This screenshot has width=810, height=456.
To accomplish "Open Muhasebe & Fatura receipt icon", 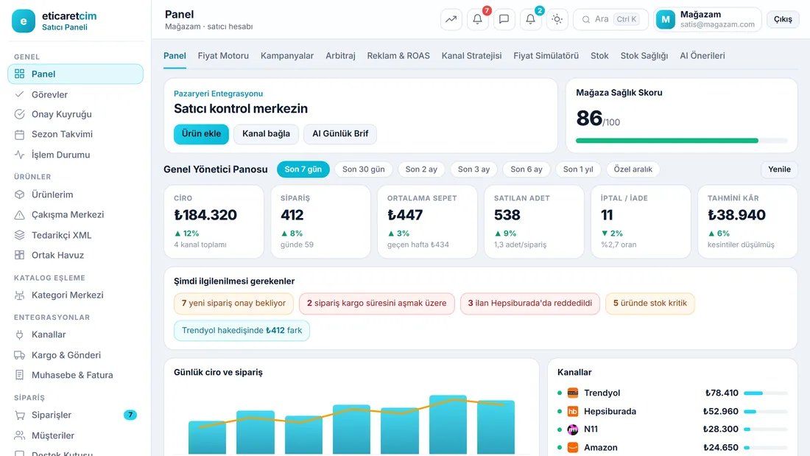I will 20,375.
